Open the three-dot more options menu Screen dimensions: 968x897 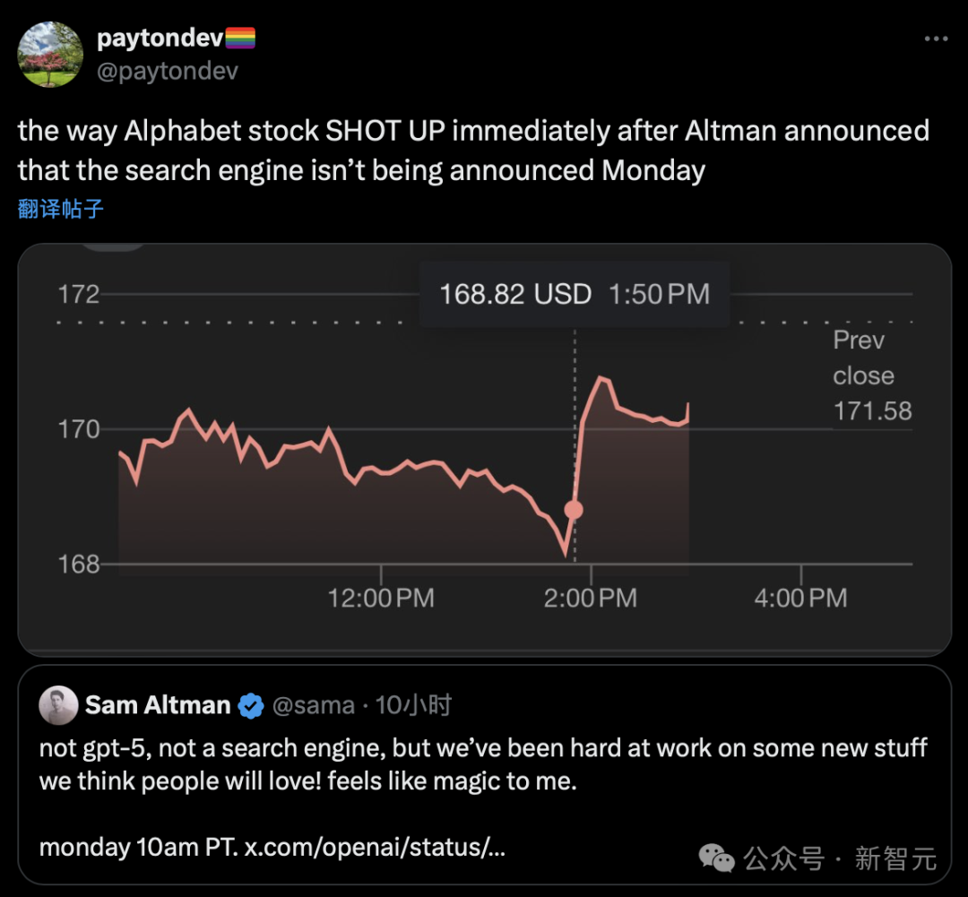pyautogui.click(x=935, y=39)
